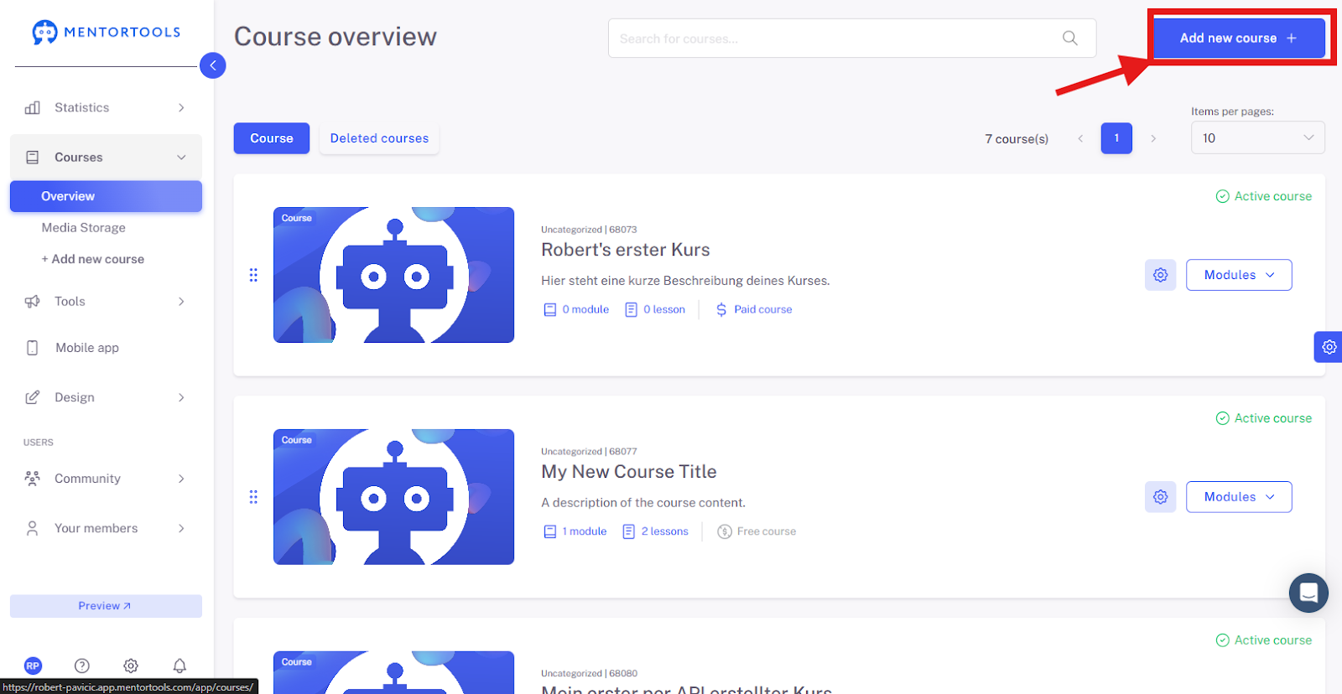1342x694 pixels.
Task: Open the chat support bubble
Action: pyautogui.click(x=1308, y=593)
